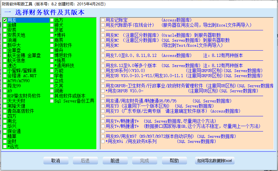The image size is (278, 171).
Task: Tick the 学者 checkbox
Action: click(x=52, y=76)
